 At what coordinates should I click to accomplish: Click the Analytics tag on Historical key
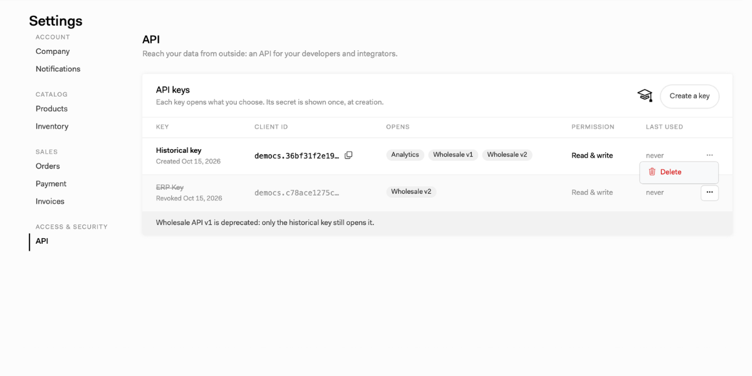[405, 155]
